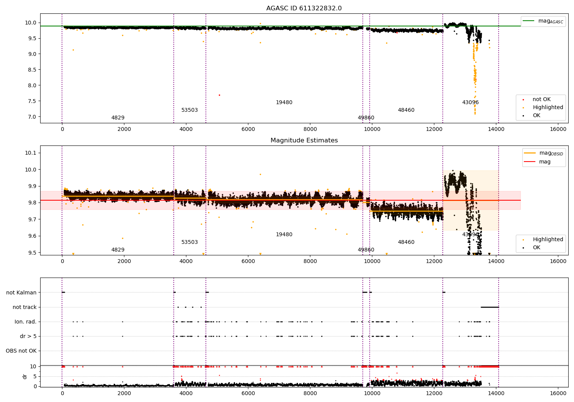The image size is (574, 402).
Task: Click the orange shaded region over obsid 43096
Action: pyautogui.click(x=471, y=200)
